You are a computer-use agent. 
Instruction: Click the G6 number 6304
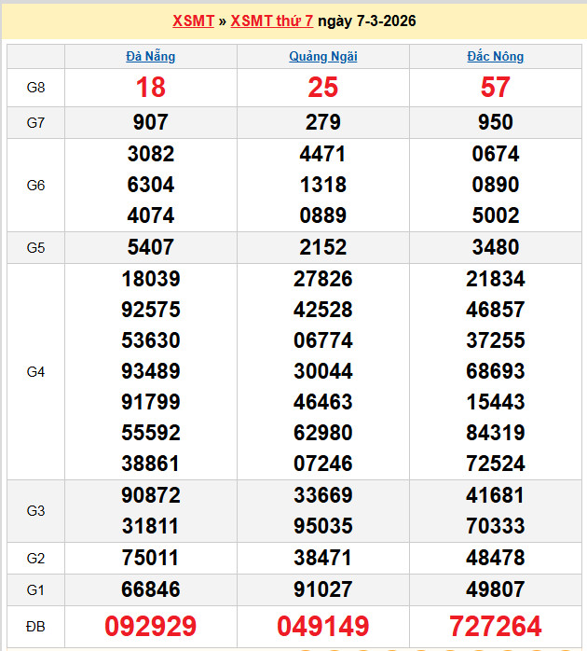151,185
